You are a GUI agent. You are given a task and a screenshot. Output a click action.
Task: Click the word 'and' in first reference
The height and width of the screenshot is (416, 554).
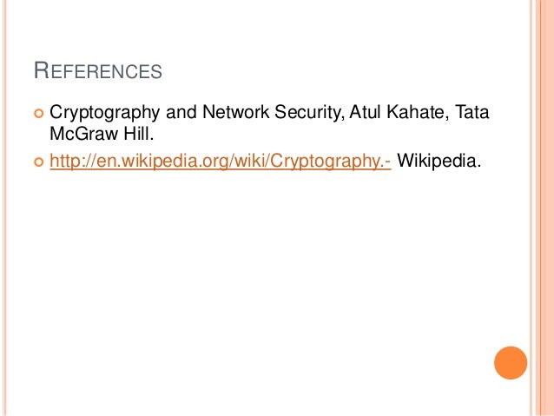(x=181, y=112)
